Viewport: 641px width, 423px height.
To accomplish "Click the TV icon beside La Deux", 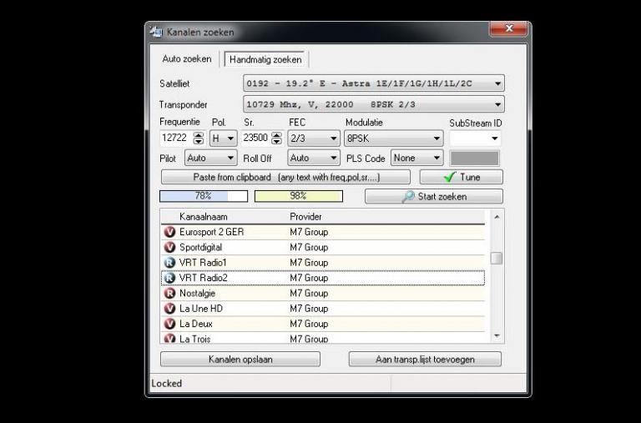I will pyautogui.click(x=170, y=324).
